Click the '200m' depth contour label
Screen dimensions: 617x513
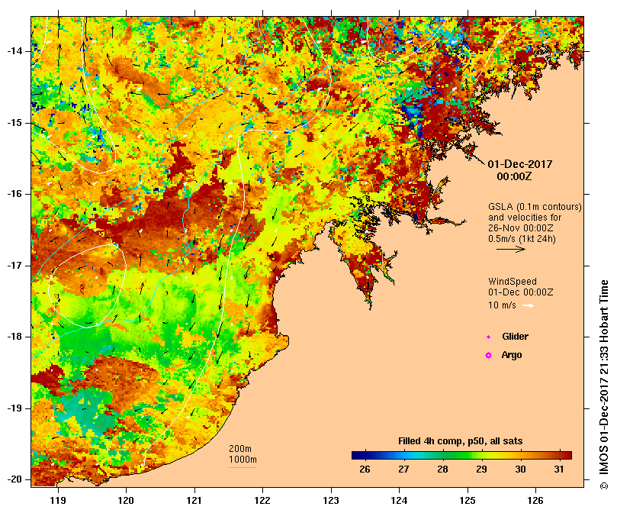tap(240, 449)
